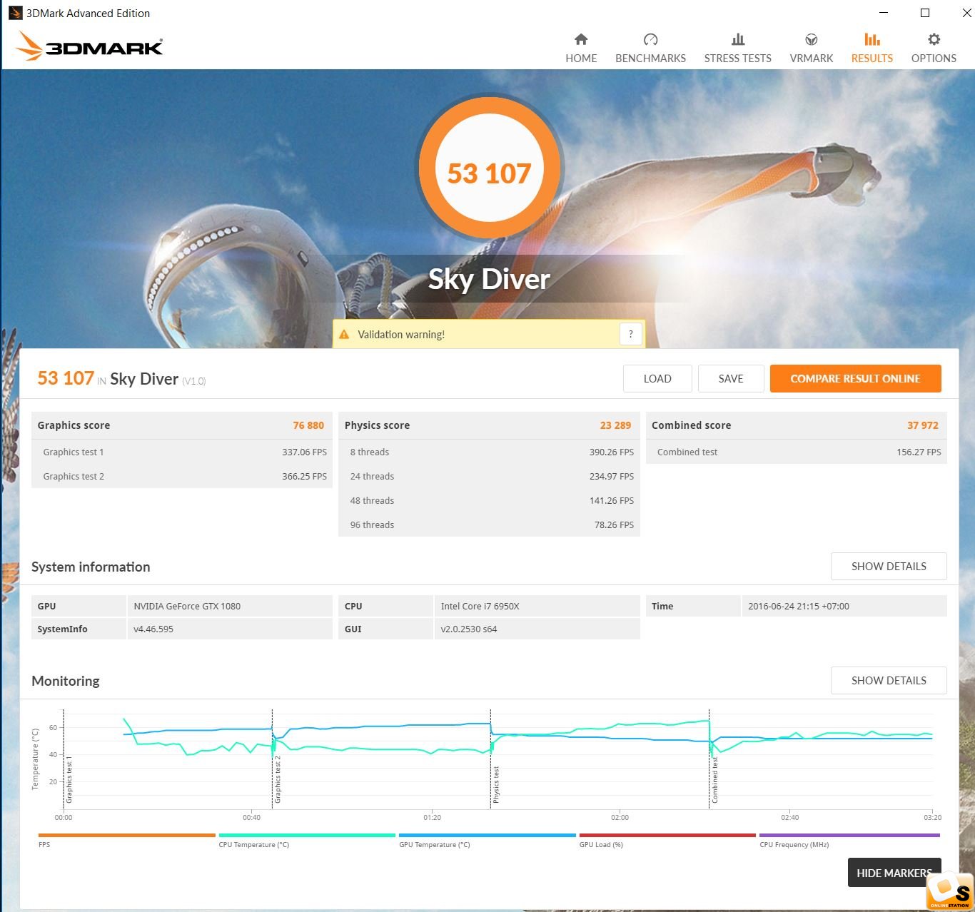The image size is (975, 912).
Task: Toggle the CPU Frequency purple legend bar
Action: click(849, 835)
